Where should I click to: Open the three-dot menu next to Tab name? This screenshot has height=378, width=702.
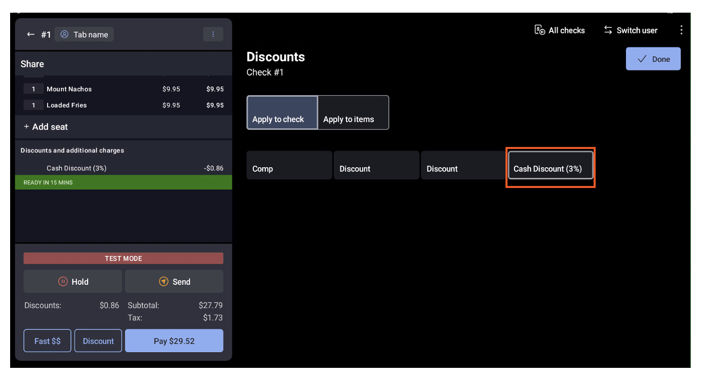[213, 34]
